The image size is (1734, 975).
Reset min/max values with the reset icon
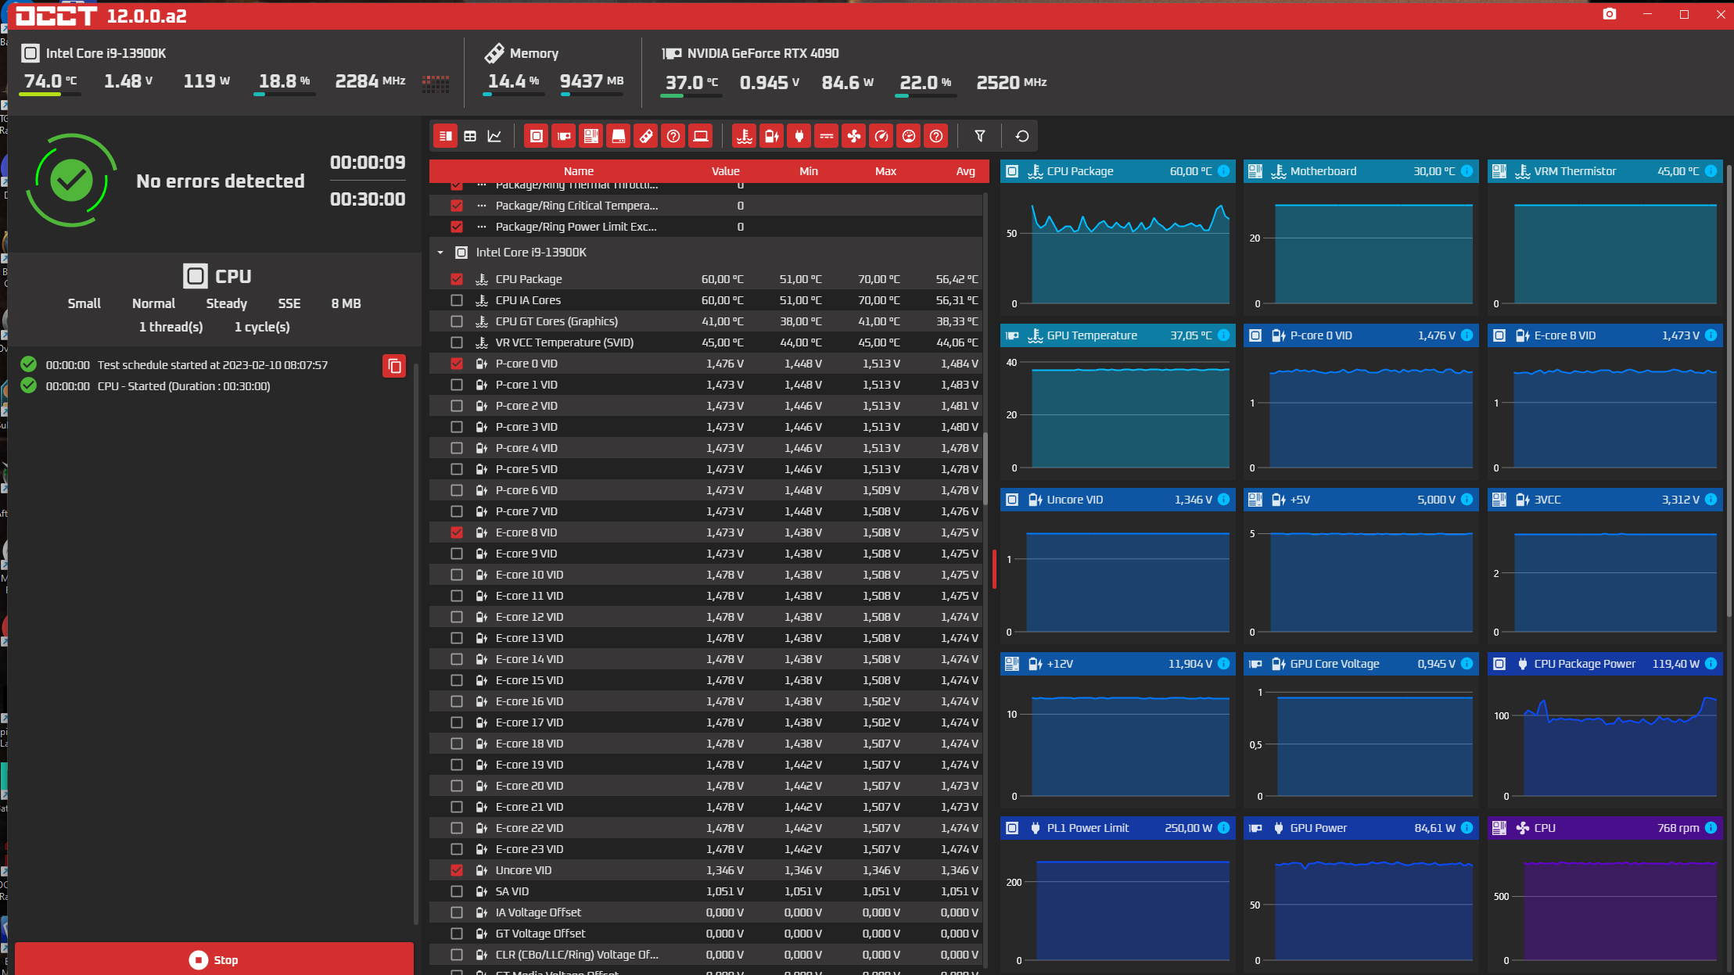coord(1021,136)
